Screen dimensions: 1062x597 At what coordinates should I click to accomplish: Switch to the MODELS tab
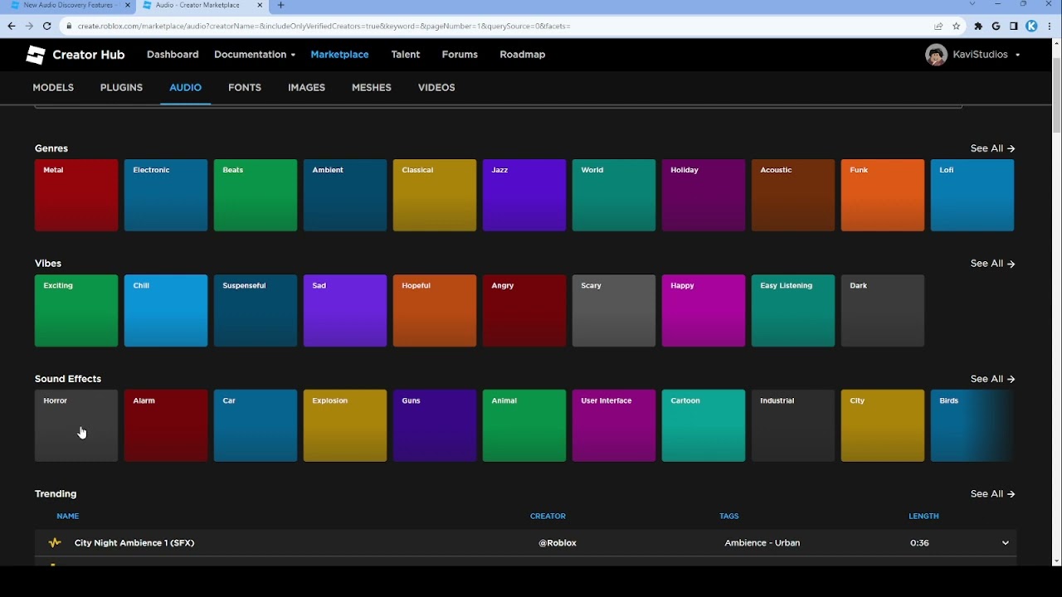click(x=53, y=88)
